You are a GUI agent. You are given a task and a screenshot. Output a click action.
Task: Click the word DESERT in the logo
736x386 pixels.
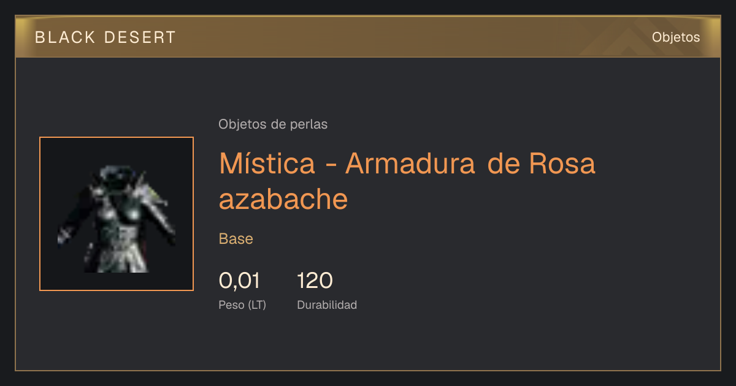(140, 37)
